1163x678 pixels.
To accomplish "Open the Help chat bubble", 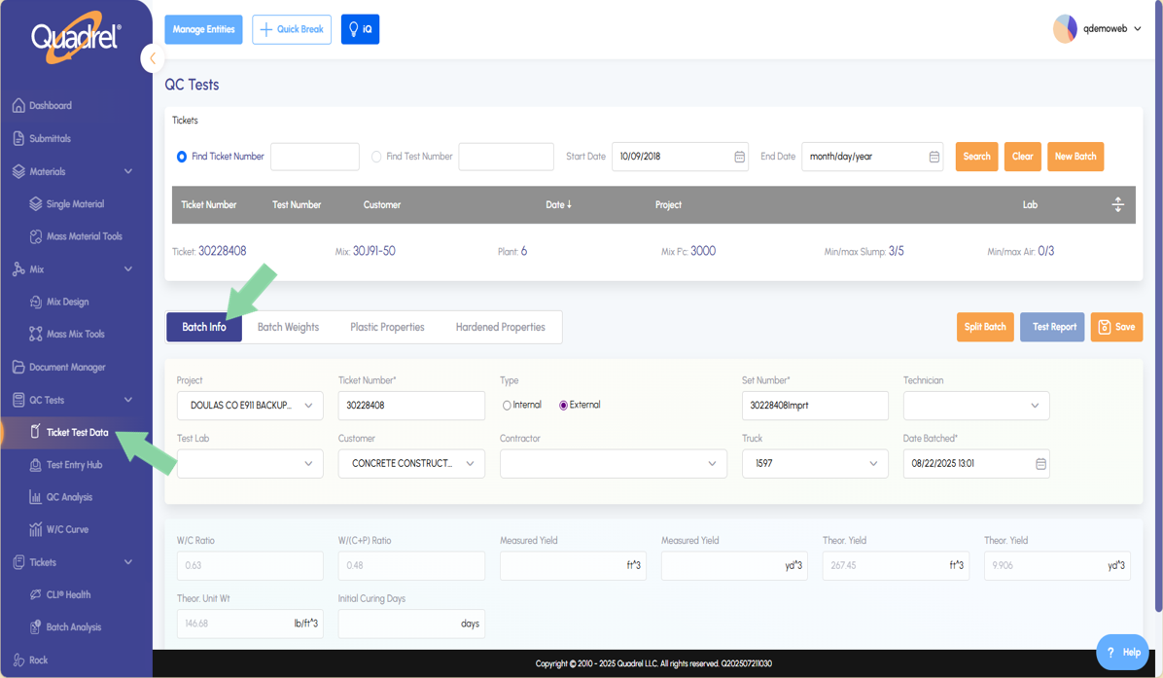I will pos(1123,652).
